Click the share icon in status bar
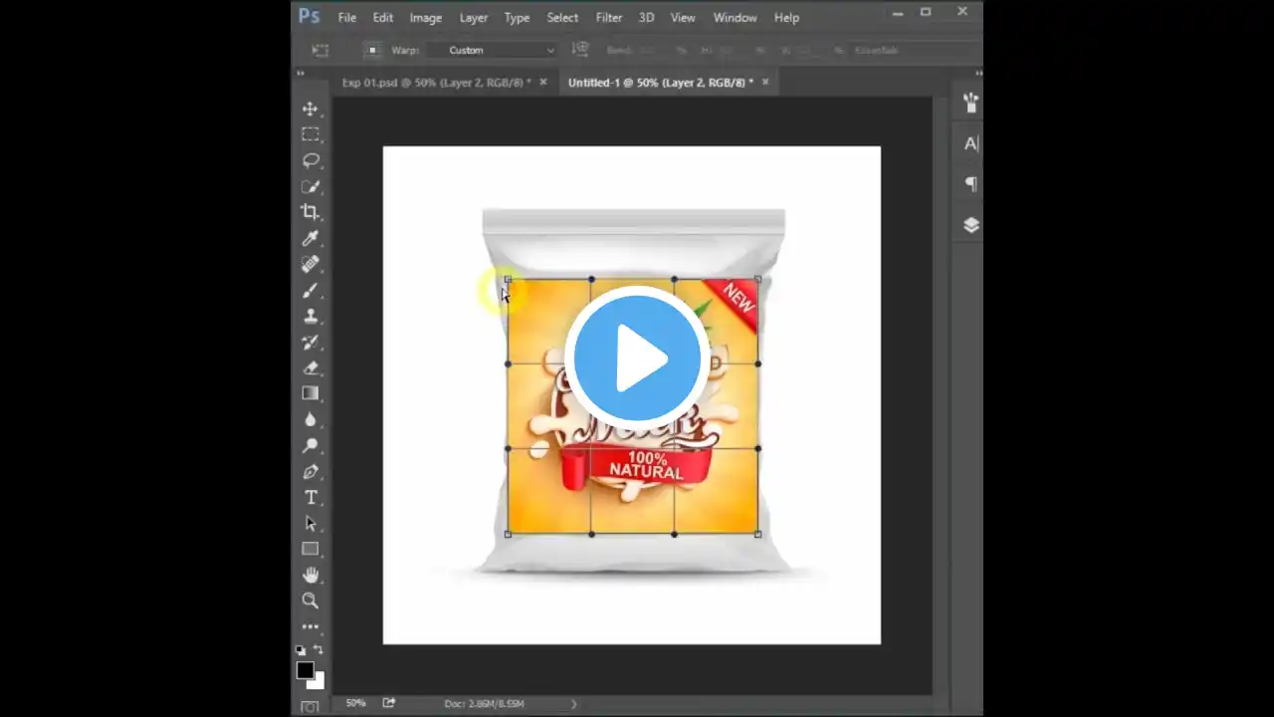This screenshot has width=1274, height=717. coord(388,703)
